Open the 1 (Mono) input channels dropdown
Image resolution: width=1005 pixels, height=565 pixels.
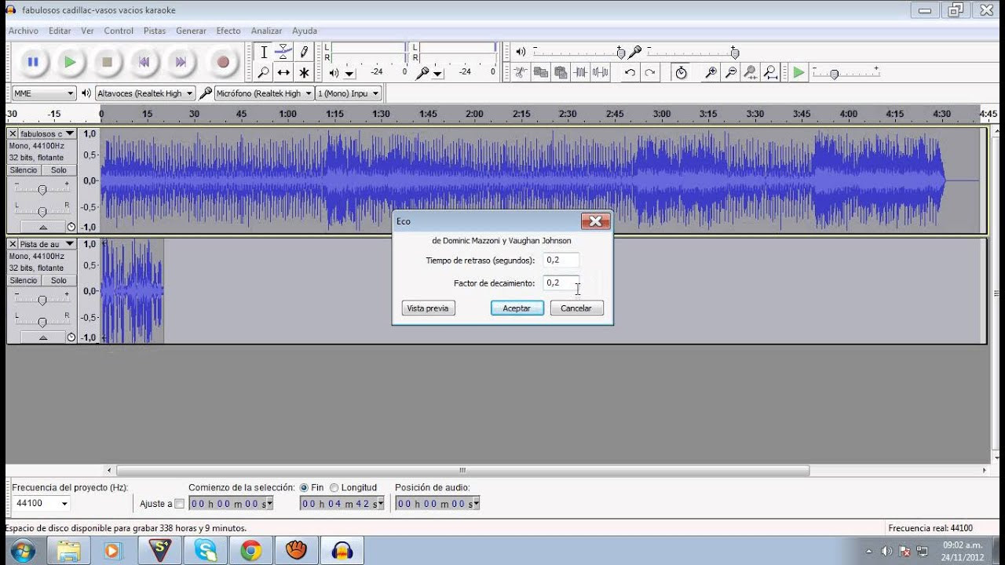click(349, 93)
